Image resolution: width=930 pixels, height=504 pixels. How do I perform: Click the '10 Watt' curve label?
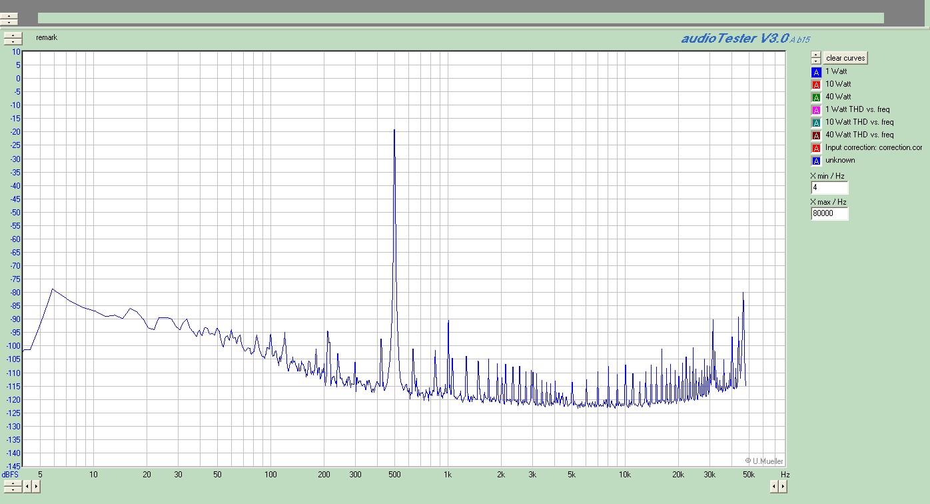pos(838,84)
